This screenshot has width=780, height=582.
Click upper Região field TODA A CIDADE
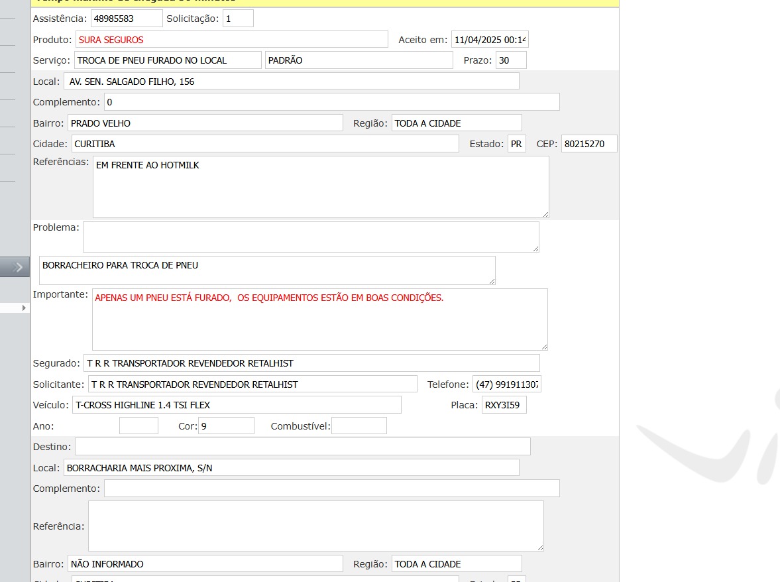click(457, 123)
